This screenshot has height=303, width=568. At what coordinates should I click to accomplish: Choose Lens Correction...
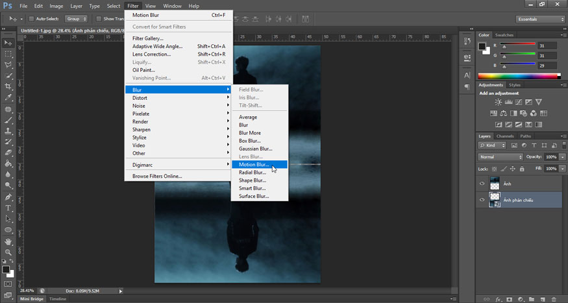tap(178, 55)
